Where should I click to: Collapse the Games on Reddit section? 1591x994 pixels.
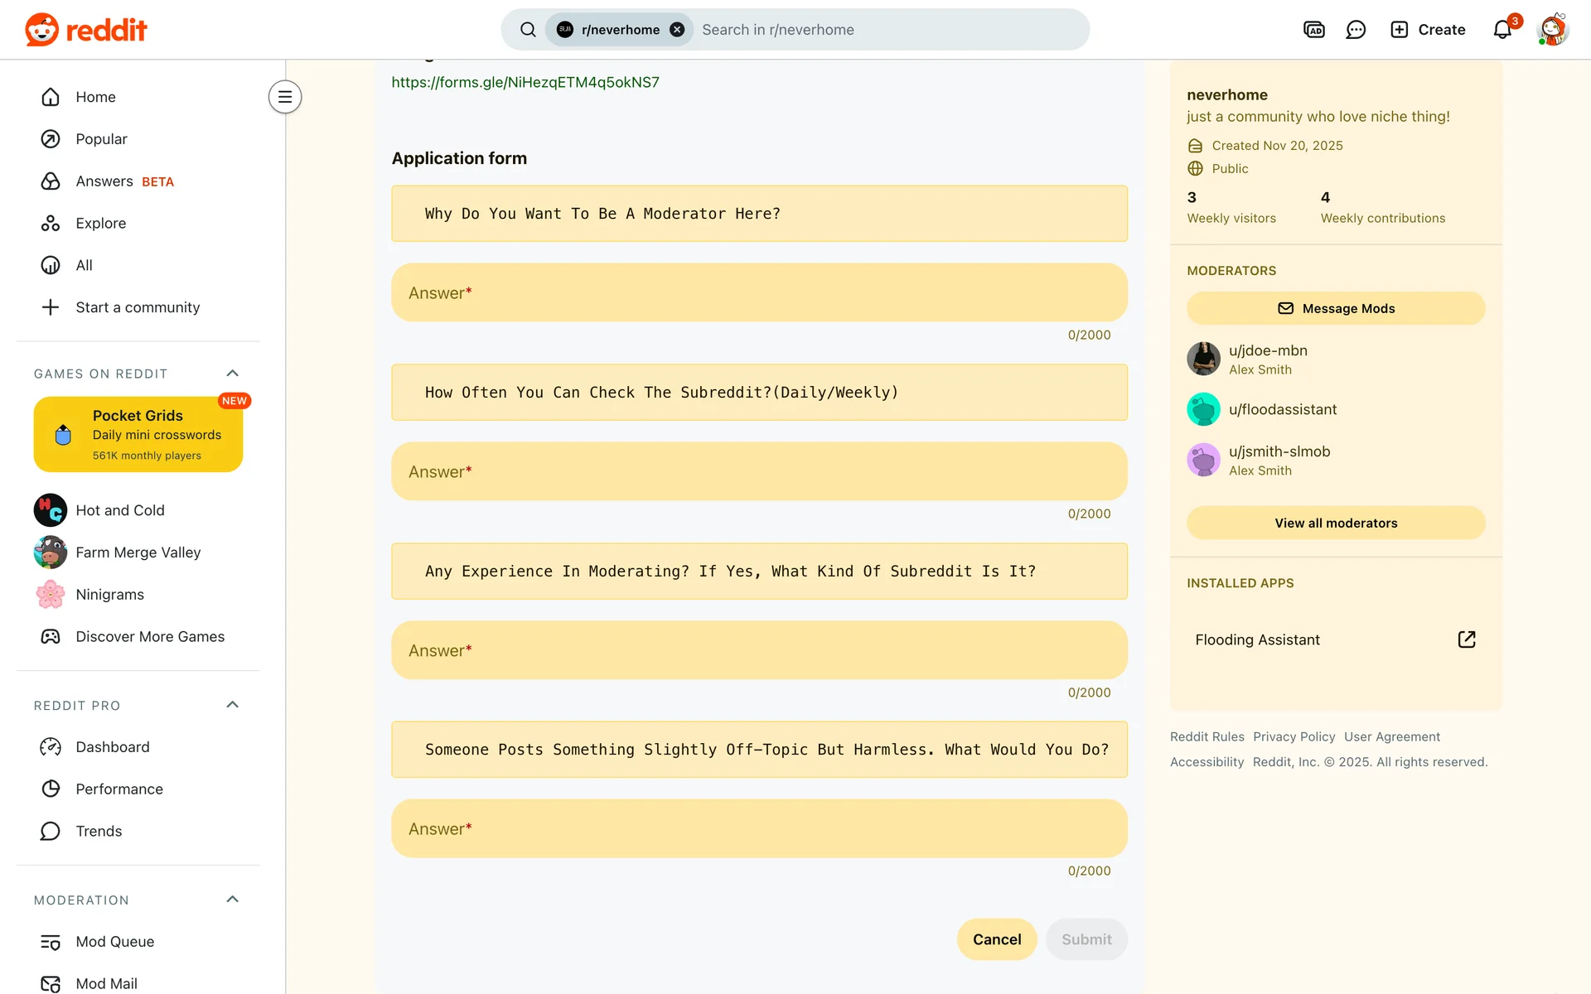coord(233,374)
